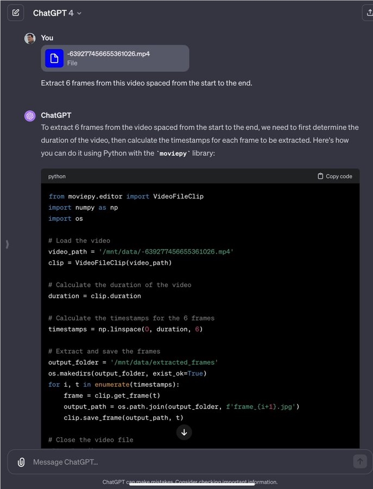The height and width of the screenshot is (489, 373).
Task: Click the purple ChatGPT logo avatar
Action: click(30, 116)
